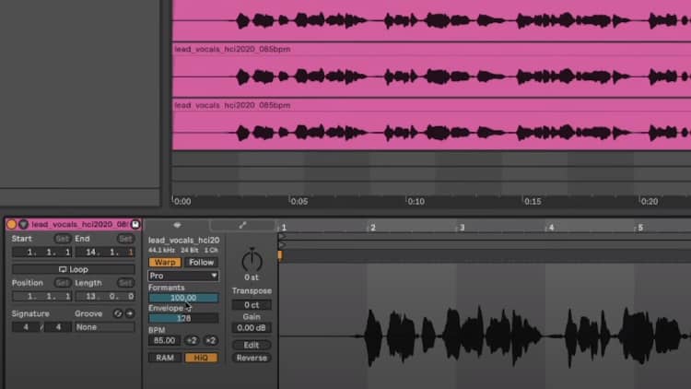691x389 pixels.
Task: Click the save default clip icon
Action: [135, 225]
